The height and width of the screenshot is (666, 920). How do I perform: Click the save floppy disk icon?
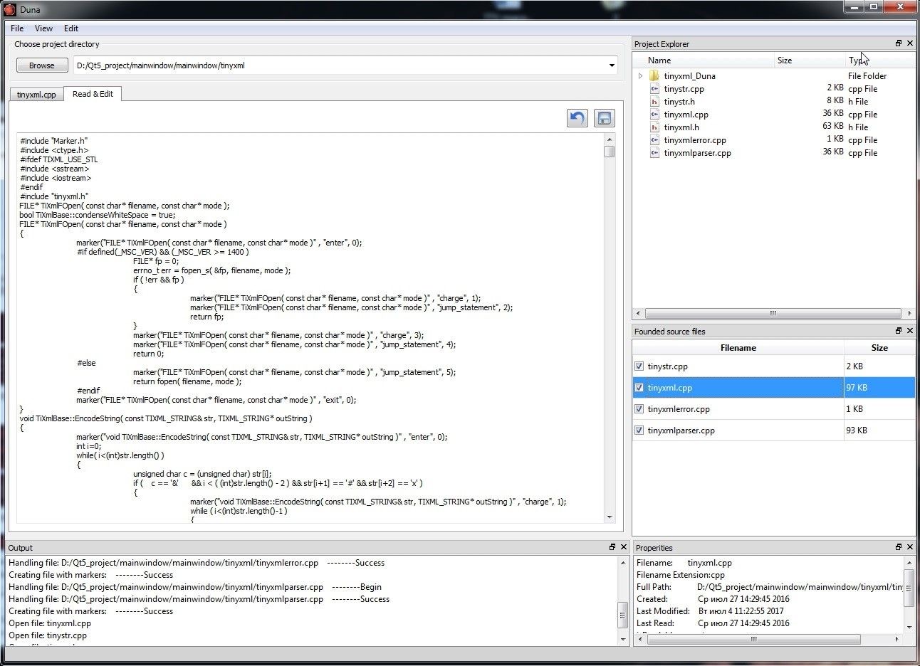(x=604, y=118)
